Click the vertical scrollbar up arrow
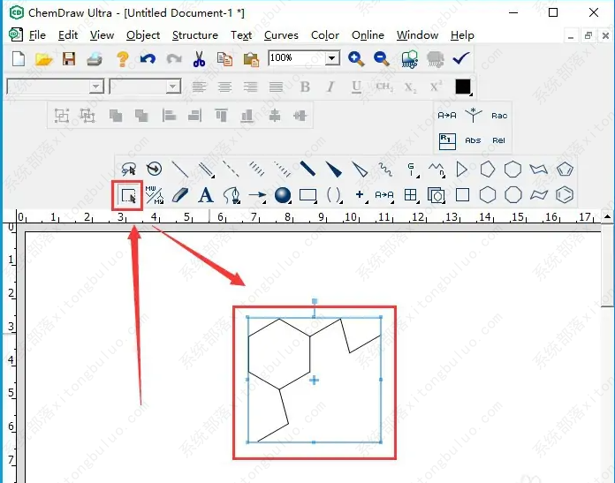This screenshot has width=615, height=483. tap(607, 216)
